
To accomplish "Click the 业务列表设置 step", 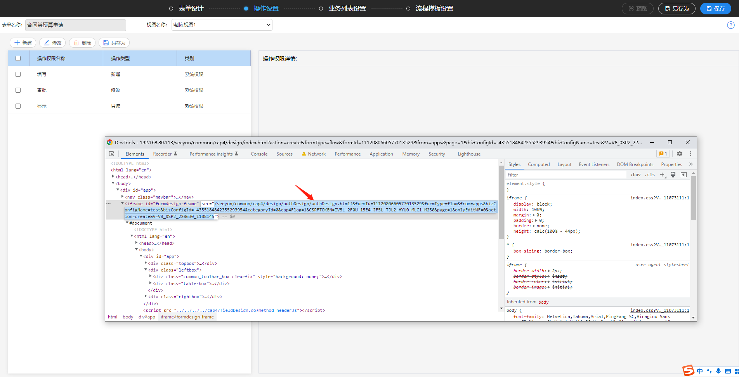I will [347, 9].
